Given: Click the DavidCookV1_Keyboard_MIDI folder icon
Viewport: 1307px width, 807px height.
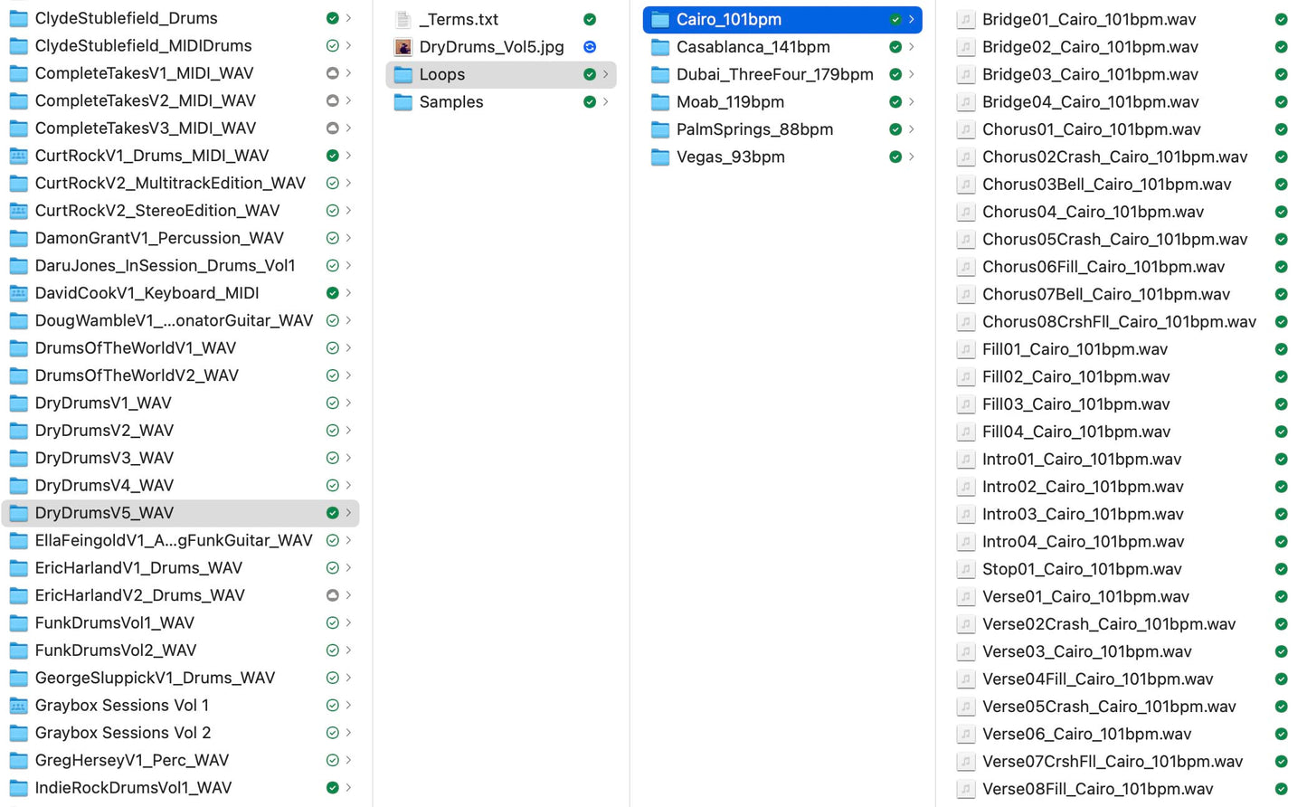Looking at the screenshot, I should (x=18, y=293).
